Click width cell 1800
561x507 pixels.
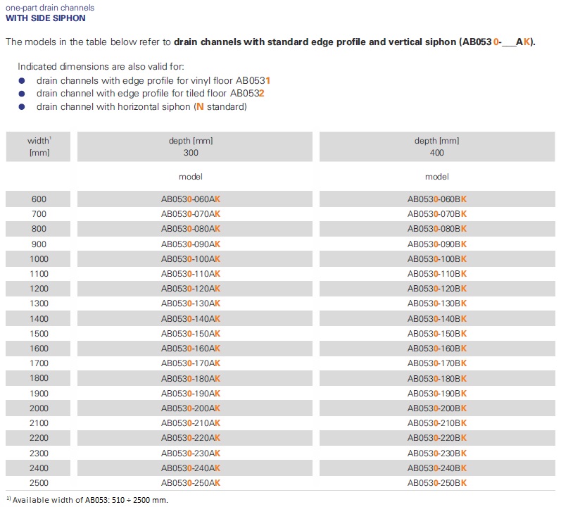tap(38, 378)
